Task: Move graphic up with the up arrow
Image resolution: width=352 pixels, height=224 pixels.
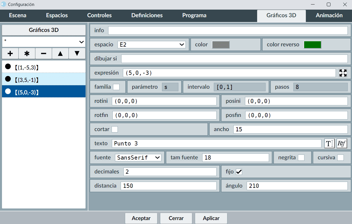Action: 60,53
